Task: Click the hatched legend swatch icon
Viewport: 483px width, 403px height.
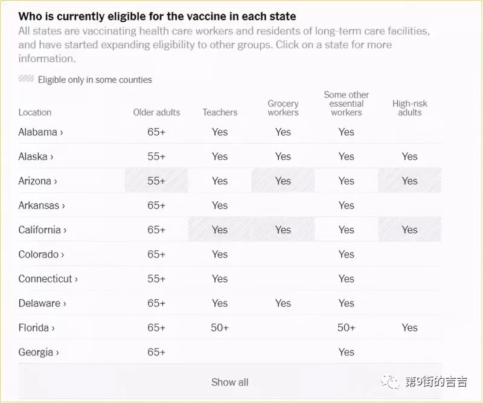Action: tap(26, 79)
